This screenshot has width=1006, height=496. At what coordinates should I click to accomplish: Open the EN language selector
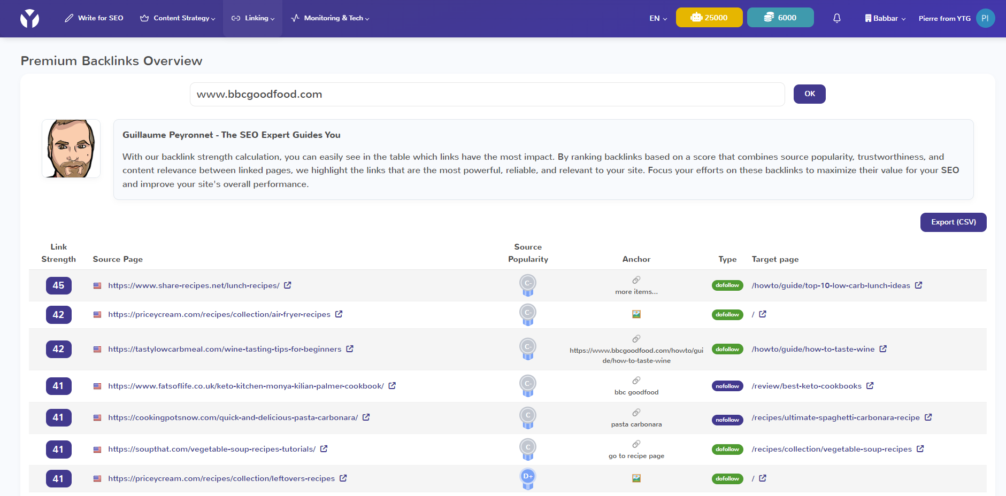coord(658,18)
